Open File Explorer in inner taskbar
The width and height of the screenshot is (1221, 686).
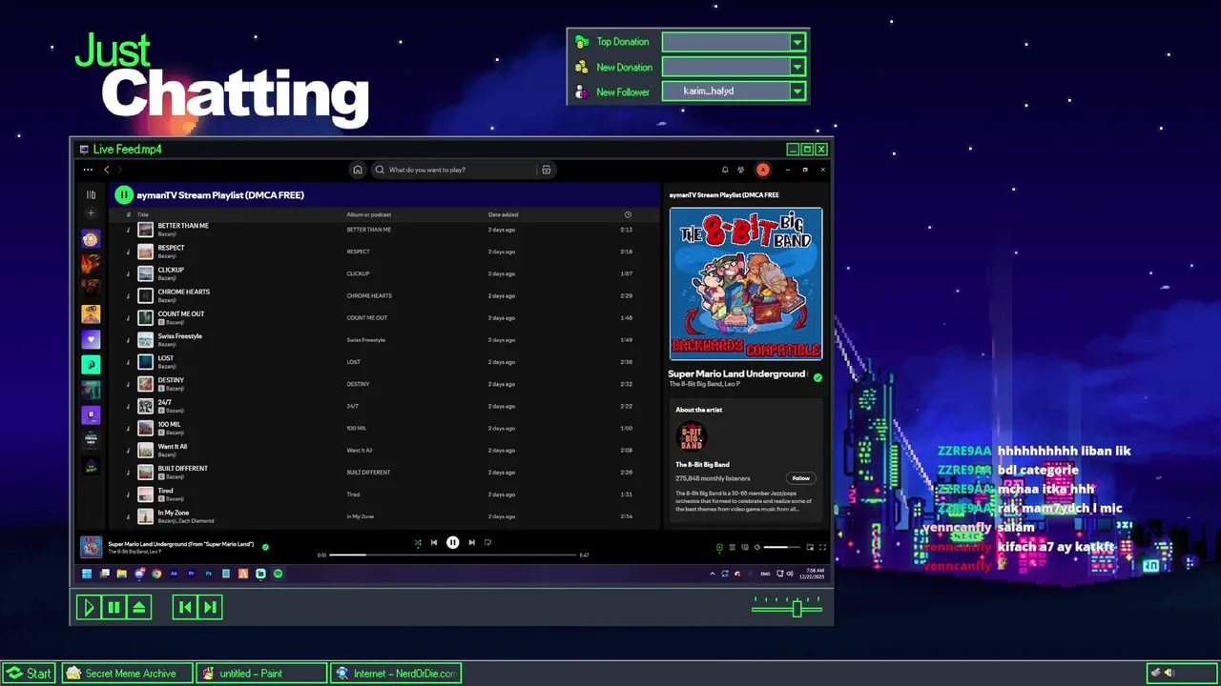click(x=121, y=574)
